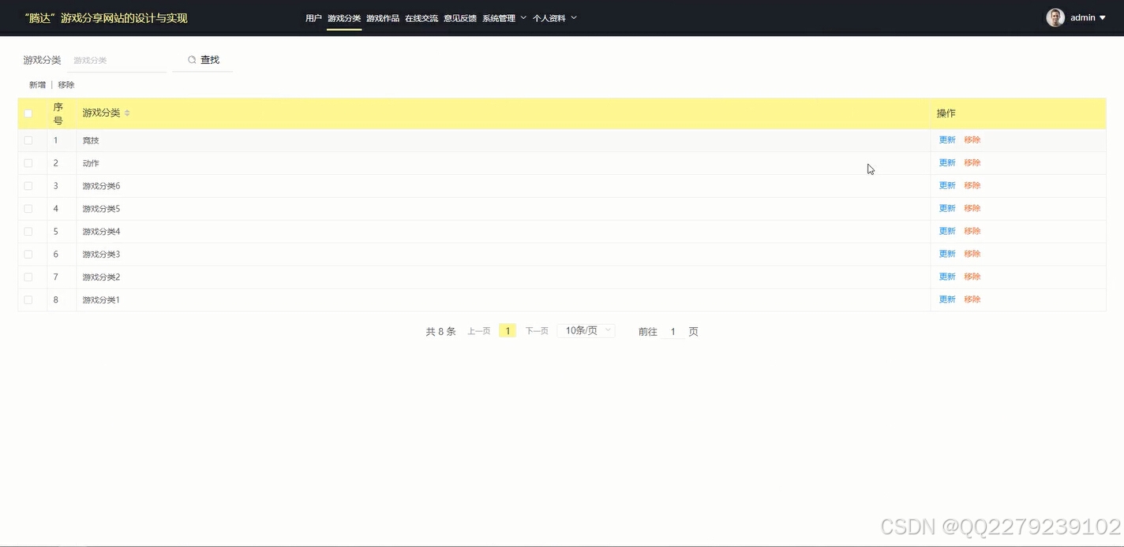Check the select-all checkbox in table header
Viewport: 1124px width, 547px height.
click(28, 113)
